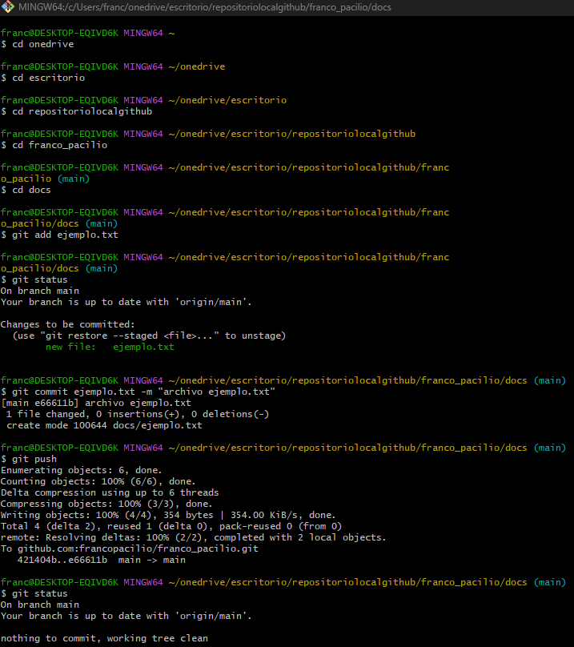Click the 'Changes to be committed:' line
574x647 pixels.
68,324
